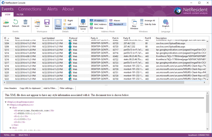Click staticxx.facebook.com text in XML

click(x=33, y=111)
